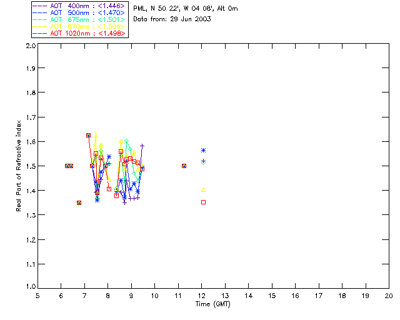Click y-axis tick label '1.4'
This screenshot has width=400, height=320.
(31, 191)
